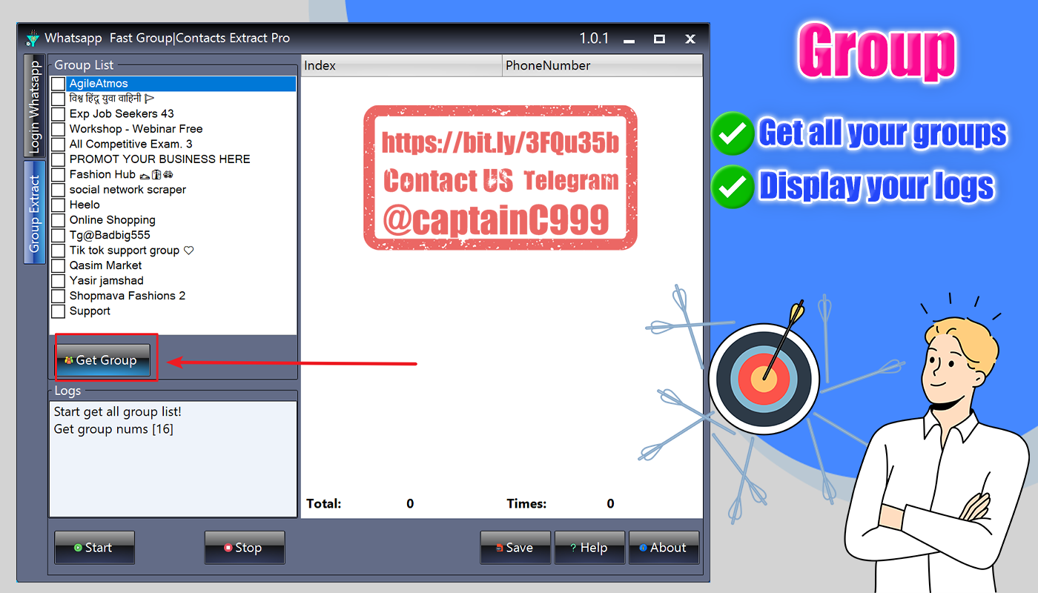Check the Exp Job Seekers 43 checkbox
The image size is (1038, 593).
click(58, 114)
